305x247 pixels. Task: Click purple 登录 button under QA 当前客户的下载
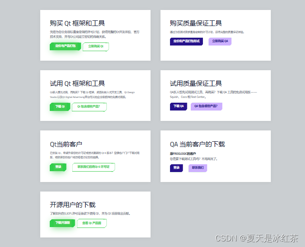tap(177, 168)
